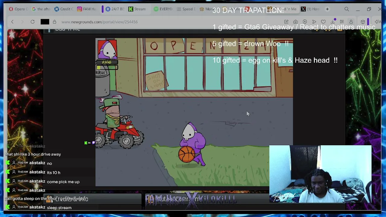Open the profile account icon
Viewport: 386px width, 217px height.
point(351,22)
